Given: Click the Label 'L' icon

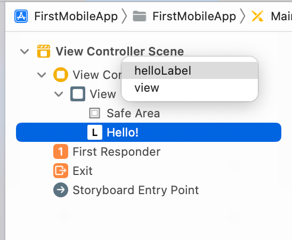Looking at the screenshot, I should tap(95, 132).
